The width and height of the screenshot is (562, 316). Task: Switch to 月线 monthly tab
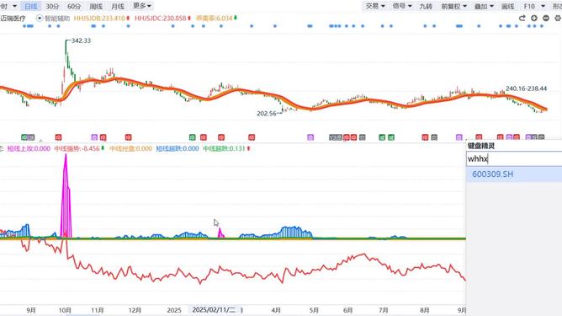coord(118,6)
